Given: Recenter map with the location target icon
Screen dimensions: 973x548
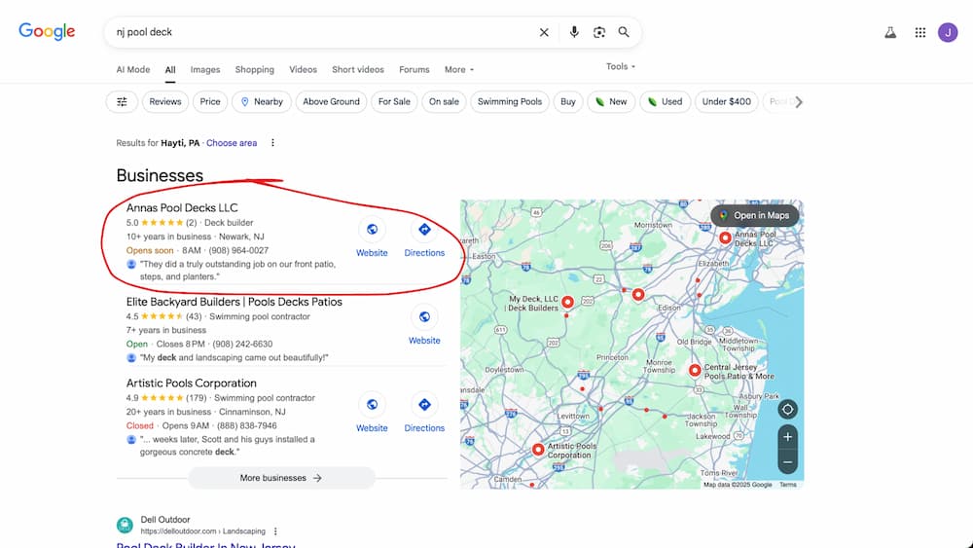Looking at the screenshot, I should click(787, 410).
